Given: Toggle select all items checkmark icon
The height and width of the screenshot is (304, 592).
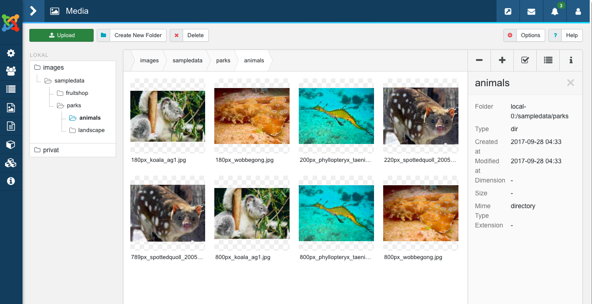Looking at the screenshot, I should (x=525, y=60).
